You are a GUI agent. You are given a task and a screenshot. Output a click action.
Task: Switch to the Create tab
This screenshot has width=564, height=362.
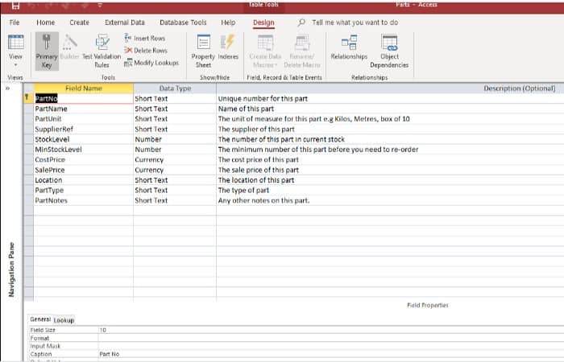pyautogui.click(x=79, y=23)
